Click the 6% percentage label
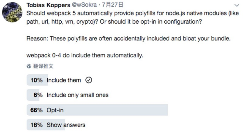The width and height of the screenshot is (243, 135). [38, 95]
